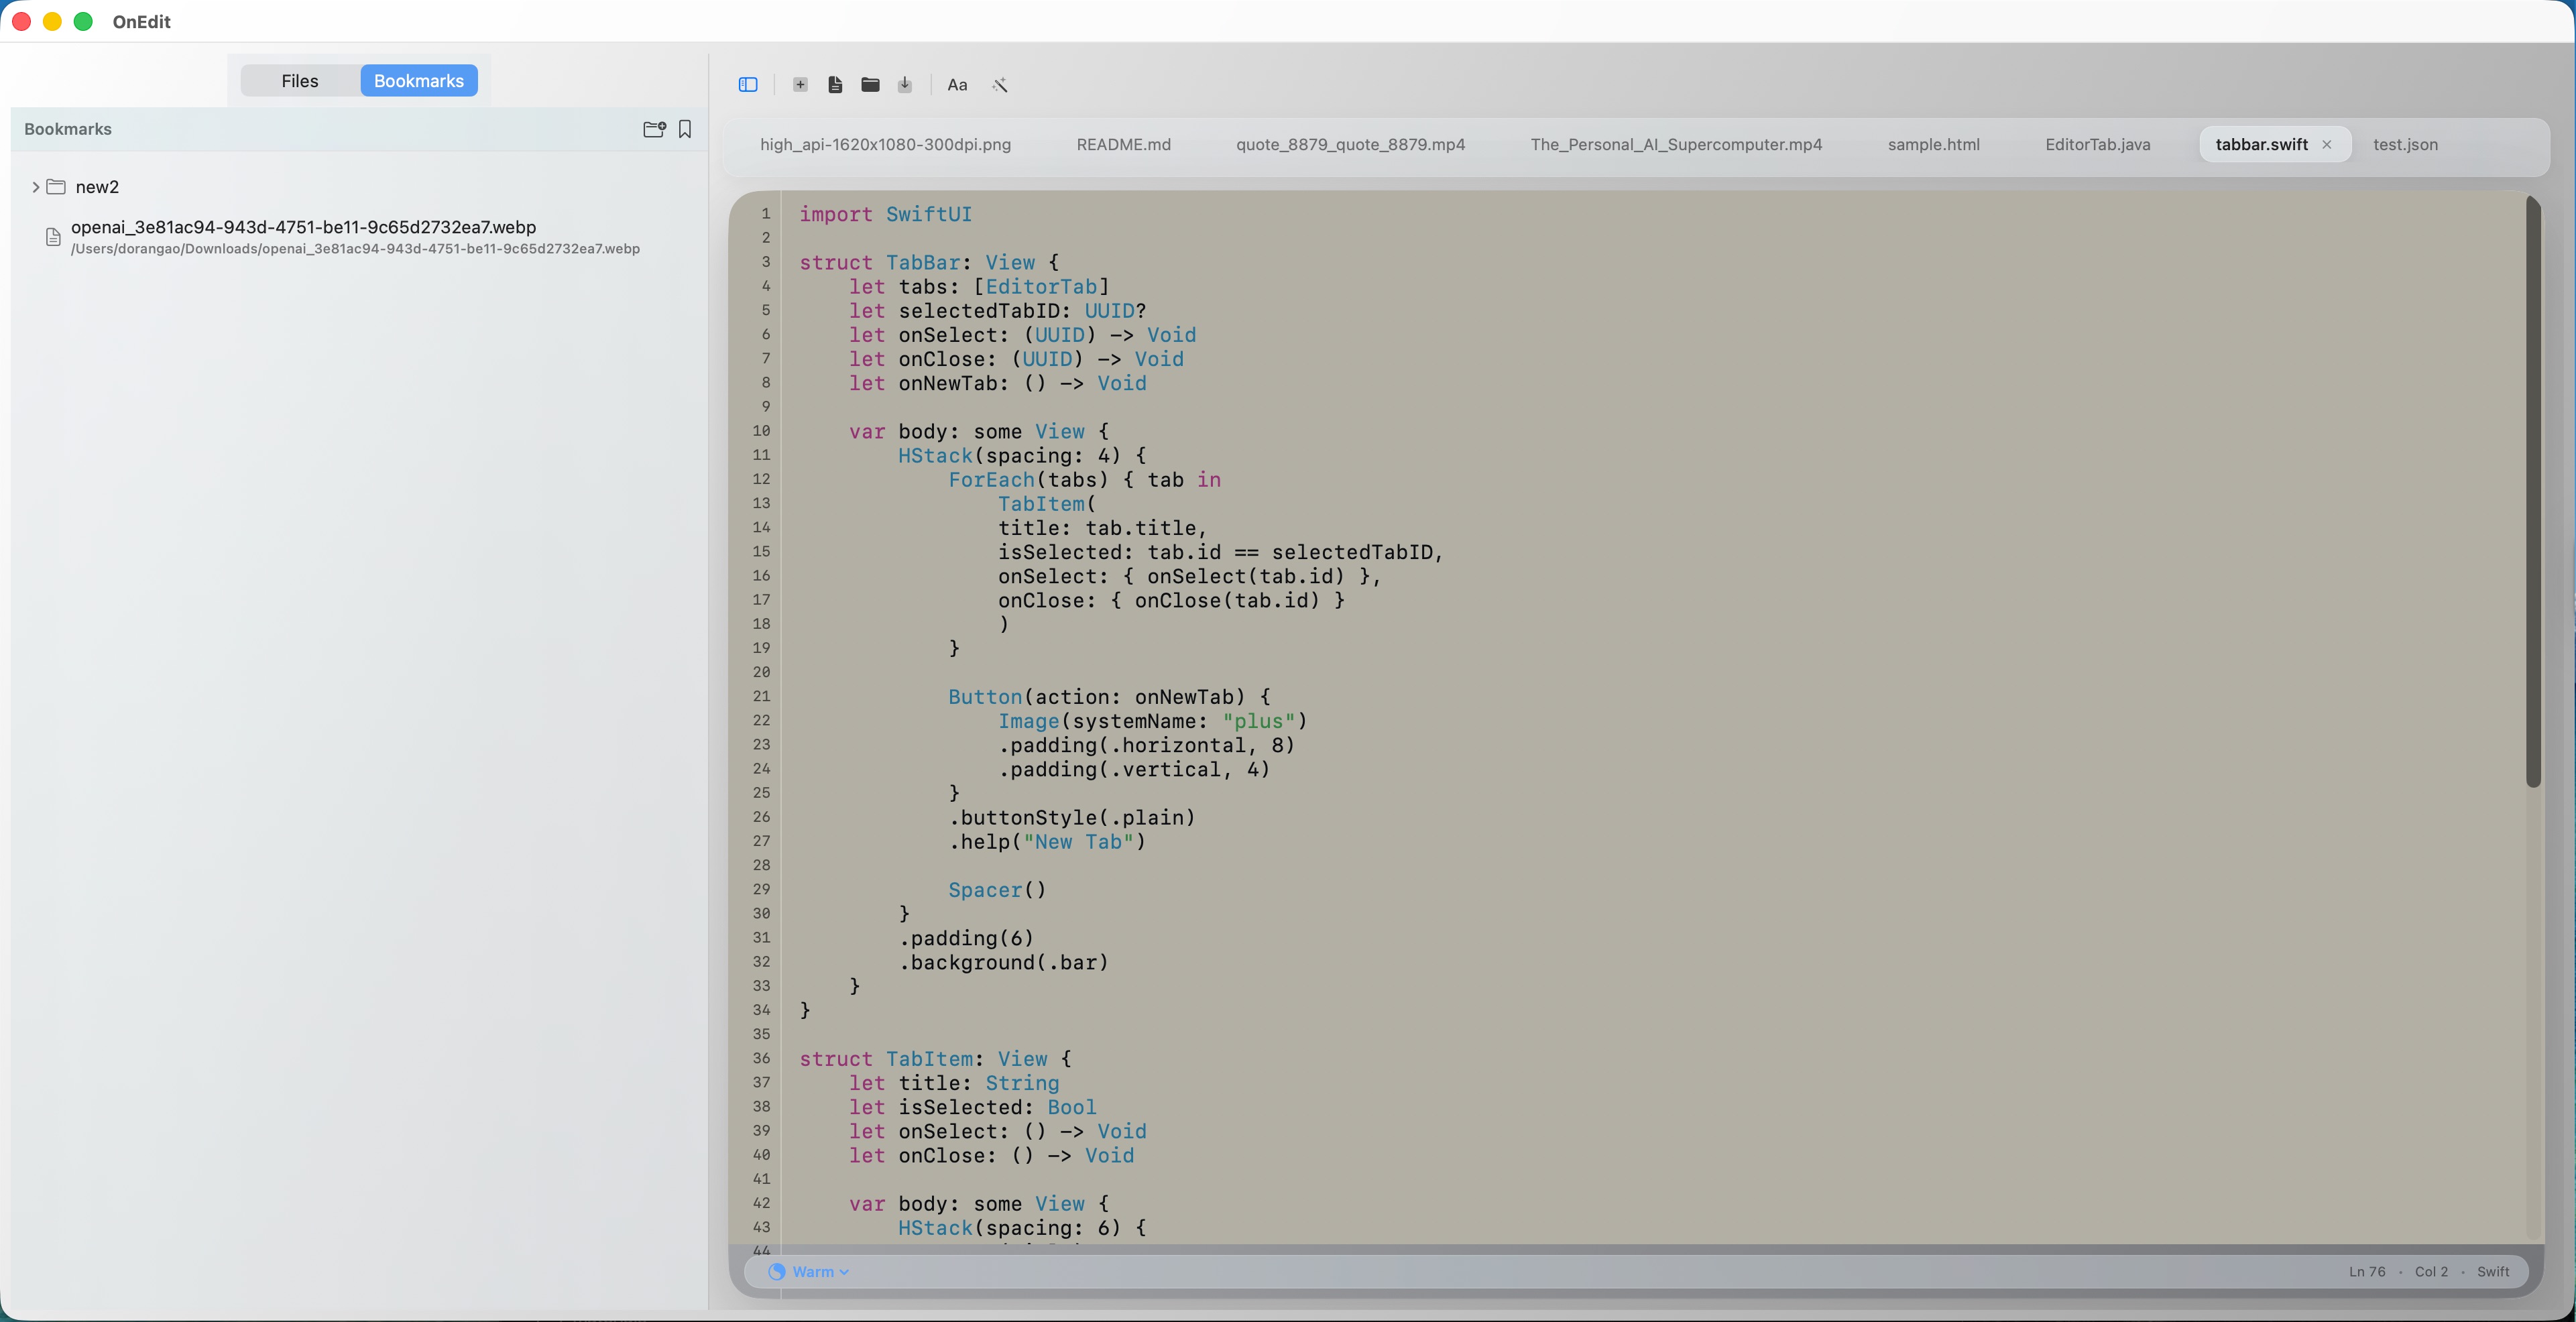Click the save download arrow icon

[x=905, y=85]
